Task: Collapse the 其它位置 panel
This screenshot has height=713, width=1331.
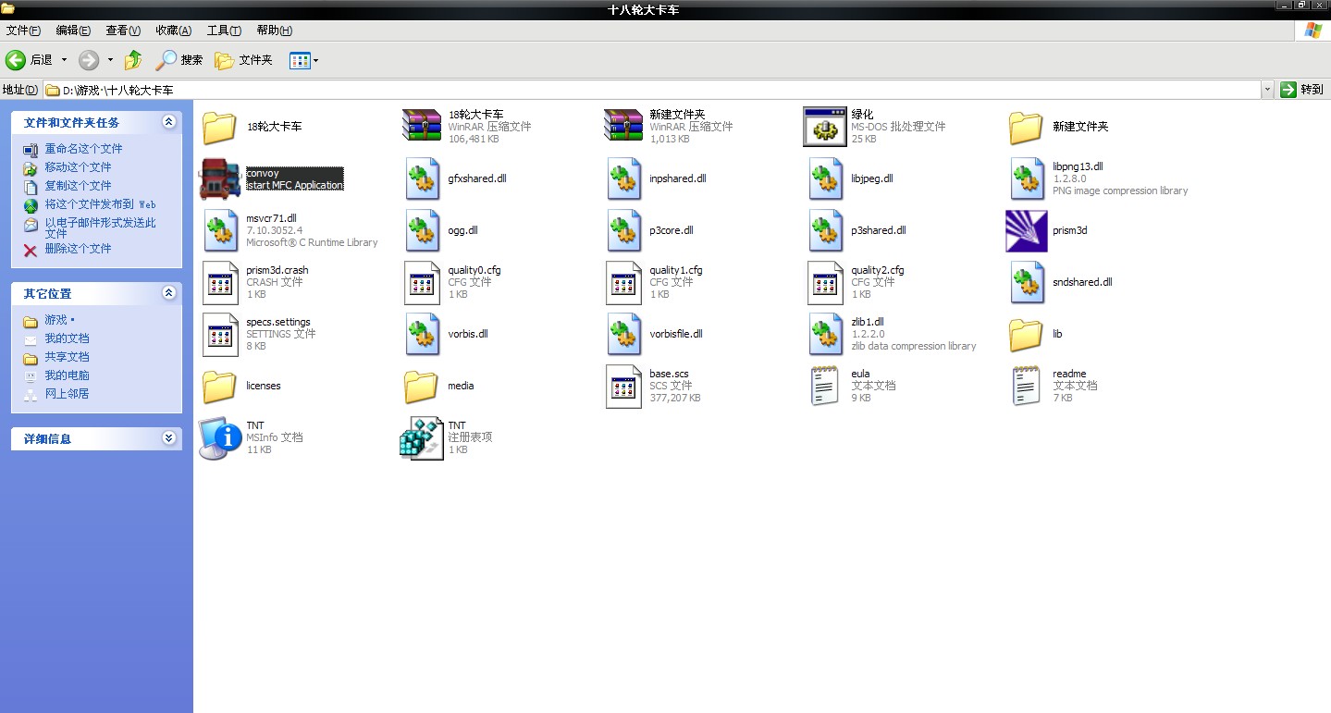Action: pos(168,293)
